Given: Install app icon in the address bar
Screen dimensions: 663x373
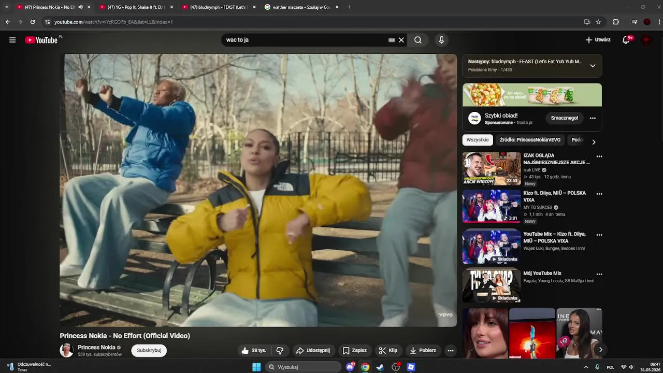Looking at the screenshot, I should click(x=587, y=22).
